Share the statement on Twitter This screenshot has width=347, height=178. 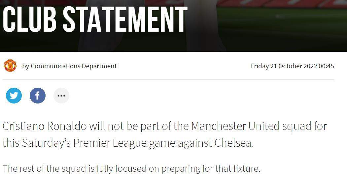click(14, 96)
